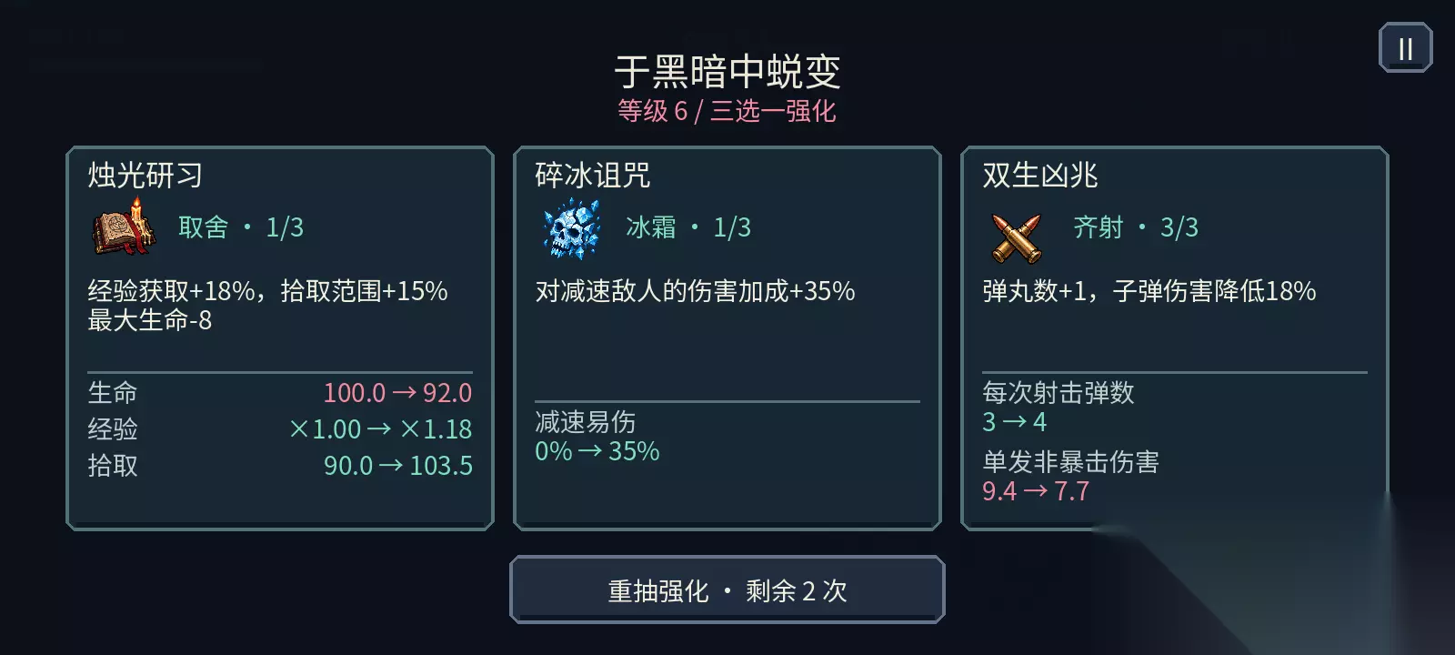This screenshot has width=1455, height=655.
Task: Click the 冰霜 · 1/3 tag label
Action: pyautogui.click(x=688, y=227)
